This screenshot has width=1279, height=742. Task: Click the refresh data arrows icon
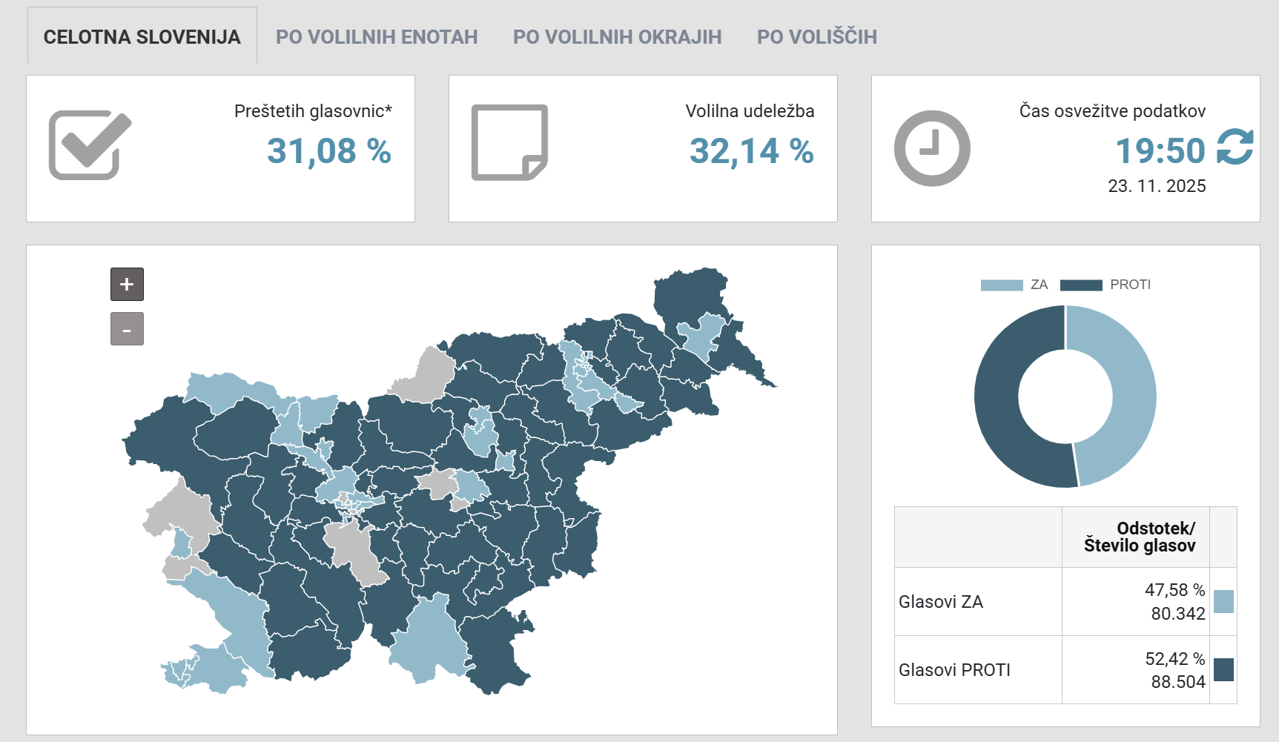(x=1235, y=147)
